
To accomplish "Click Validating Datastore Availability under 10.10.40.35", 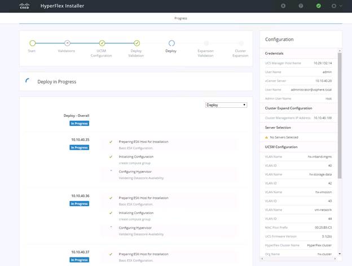I will [x=141, y=178].
